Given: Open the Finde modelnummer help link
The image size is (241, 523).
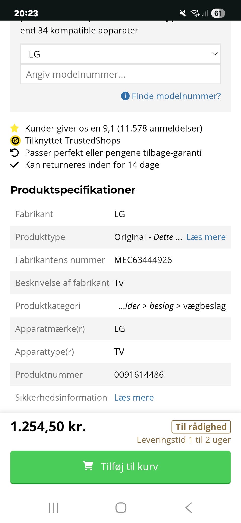Looking at the screenshot, I should pos(176,96).
